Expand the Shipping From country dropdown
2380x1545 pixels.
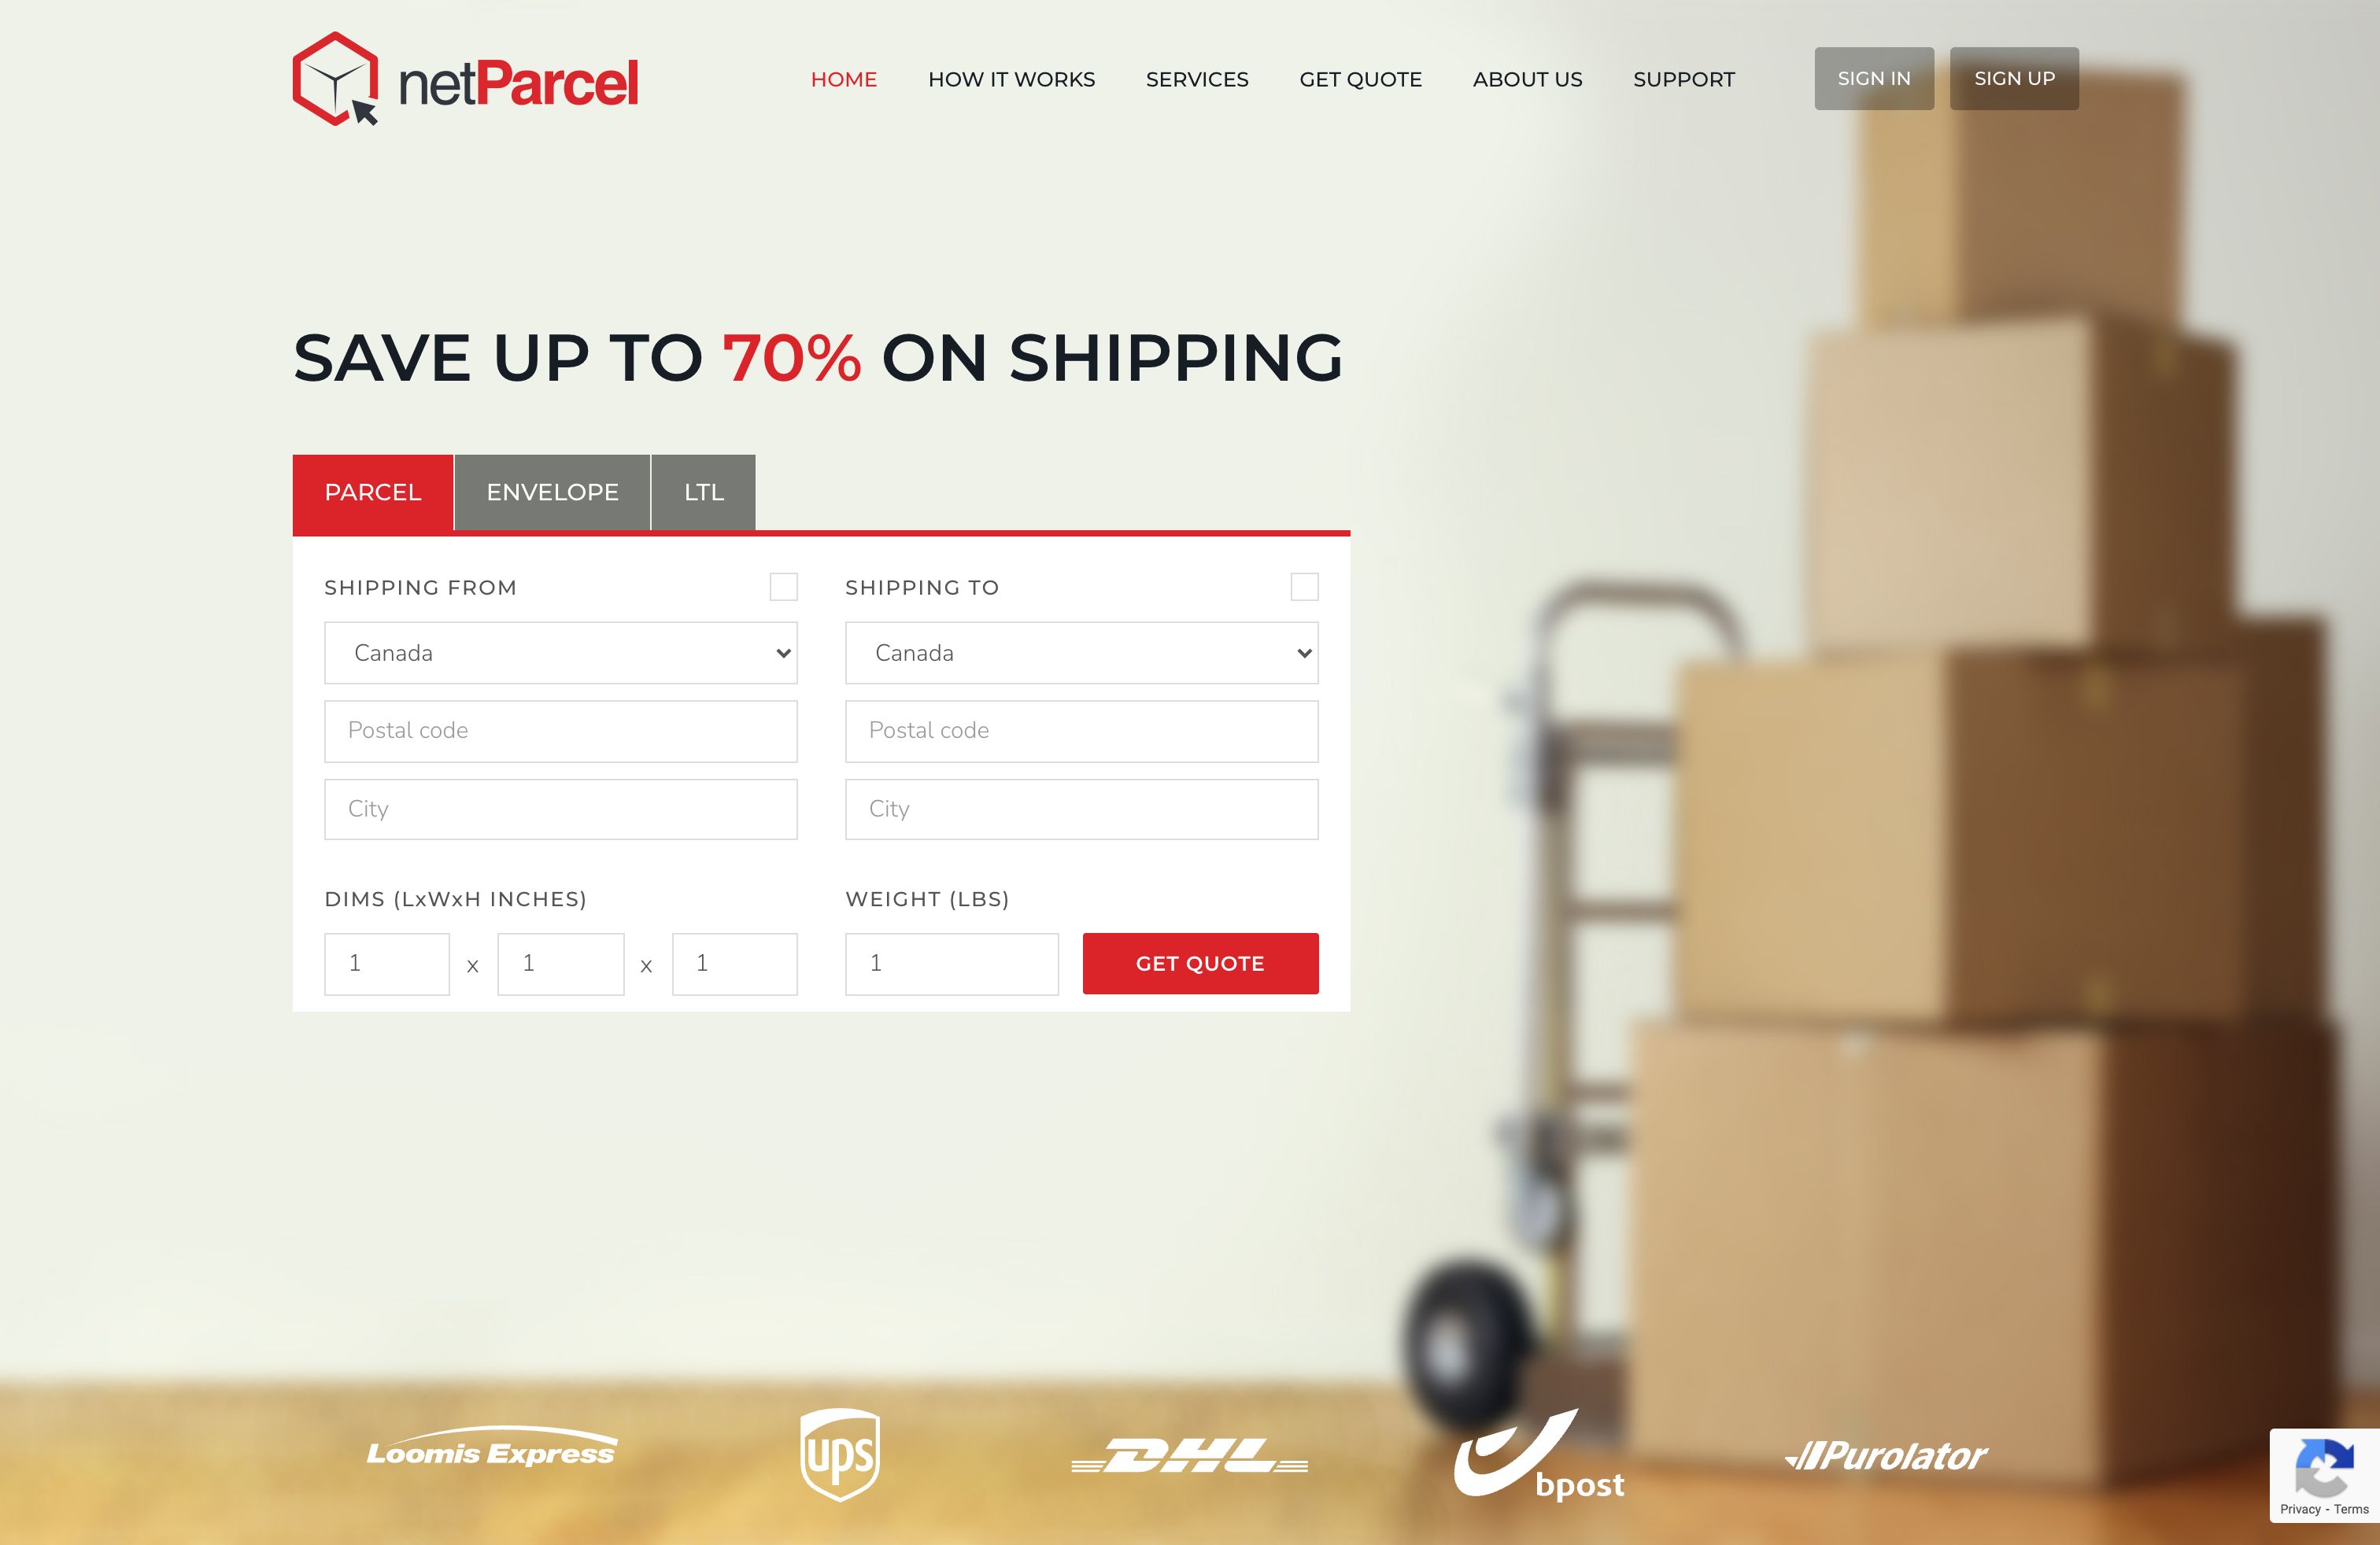click(560, 652)
